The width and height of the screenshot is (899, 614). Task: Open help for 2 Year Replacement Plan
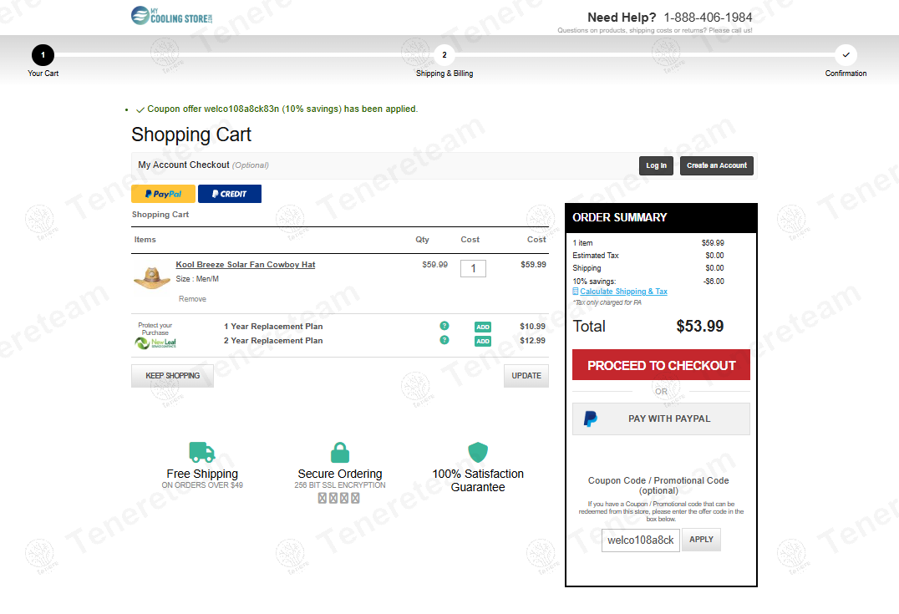click(x=444, y=340)
